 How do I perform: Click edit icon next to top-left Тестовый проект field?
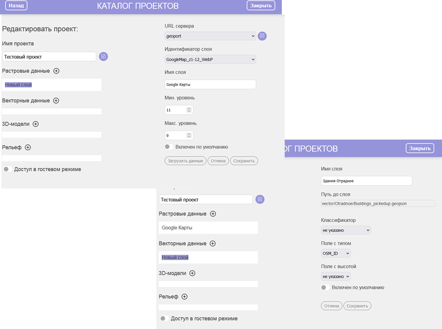(104, 56)
